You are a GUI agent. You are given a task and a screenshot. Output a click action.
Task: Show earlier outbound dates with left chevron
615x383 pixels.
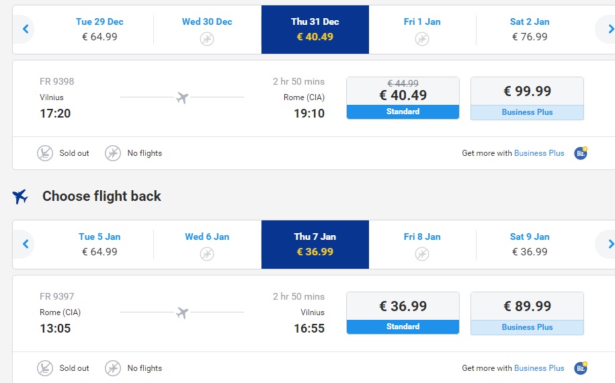click(x=26, y=29)
